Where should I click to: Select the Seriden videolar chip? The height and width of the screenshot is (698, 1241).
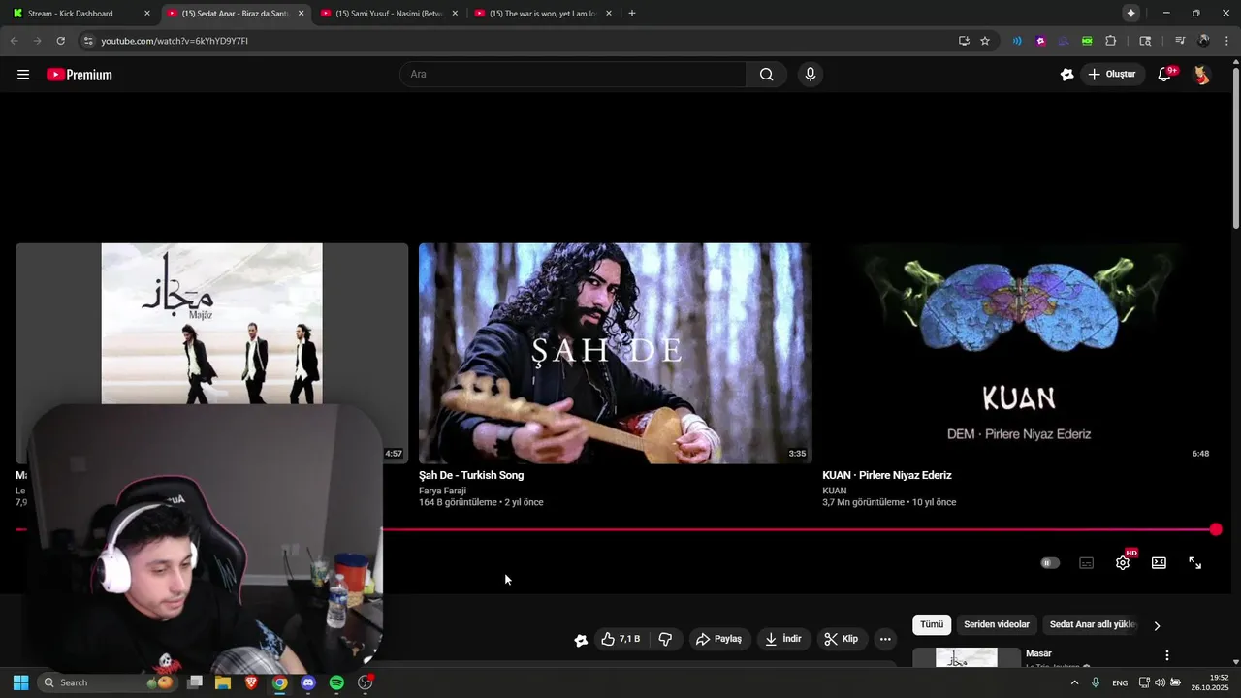click(997, 625)
